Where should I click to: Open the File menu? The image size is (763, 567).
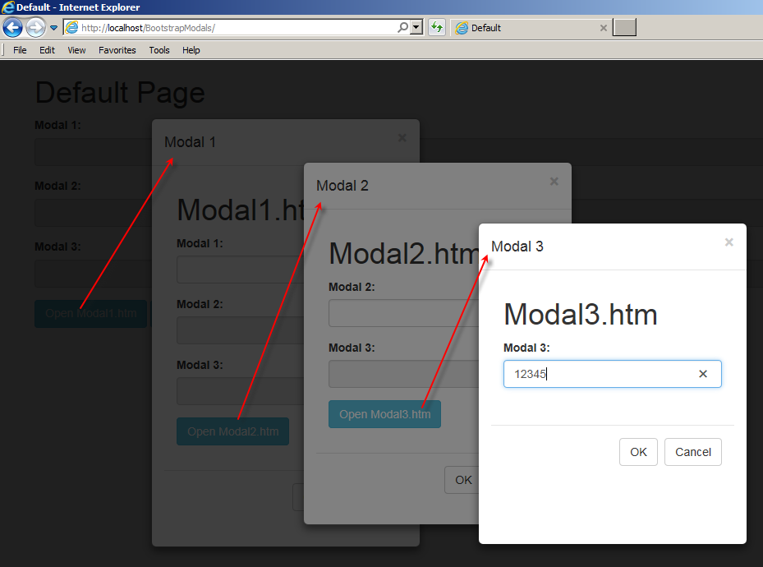point(20,50)
